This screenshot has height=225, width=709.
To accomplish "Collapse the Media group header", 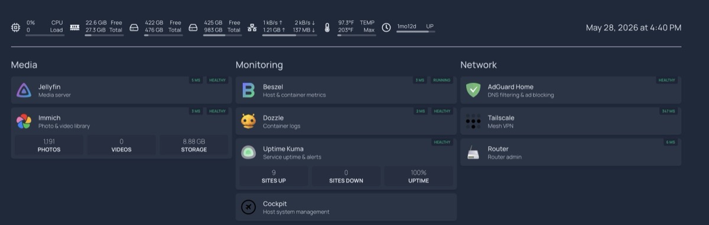I will pos(24,65).
